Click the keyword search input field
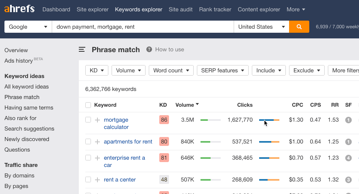 (x=143, y=27)
